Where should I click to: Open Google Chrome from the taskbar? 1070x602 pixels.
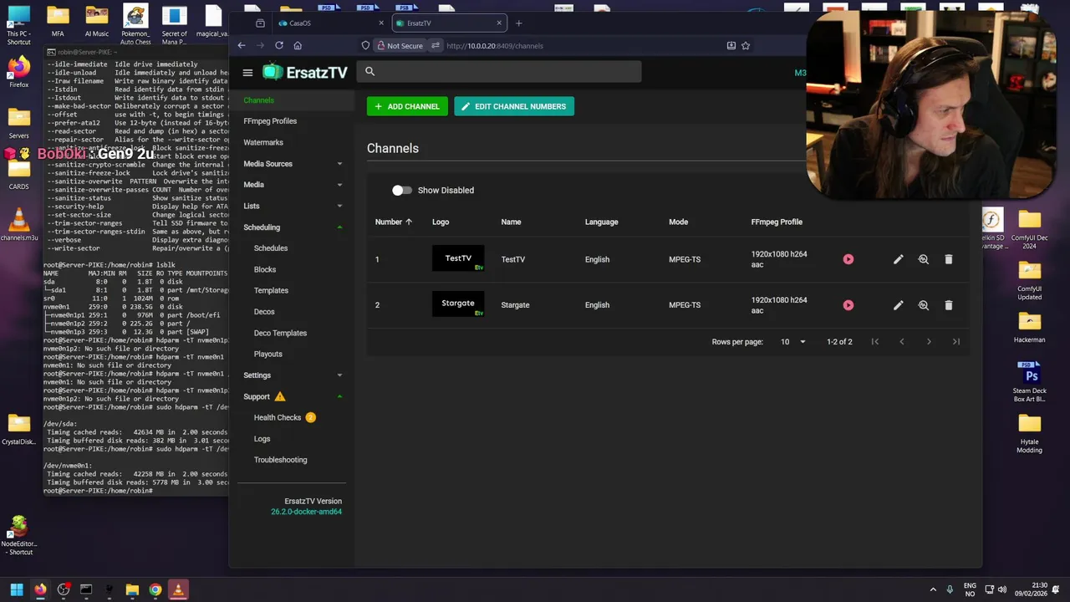pyautogui.click(x=155, y=589)
